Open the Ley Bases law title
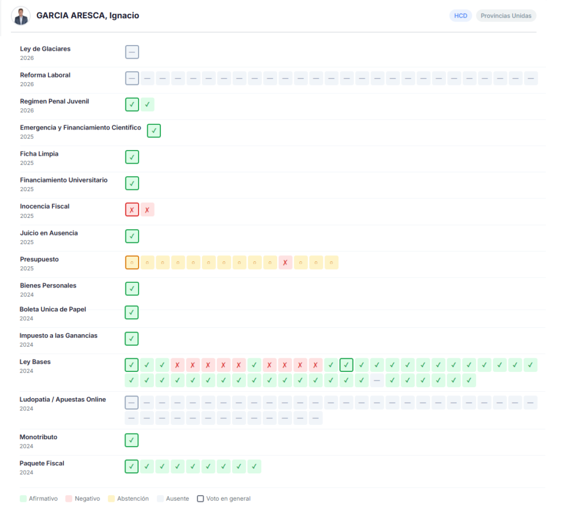Screen dimensions: 584x515 point(35,362)
